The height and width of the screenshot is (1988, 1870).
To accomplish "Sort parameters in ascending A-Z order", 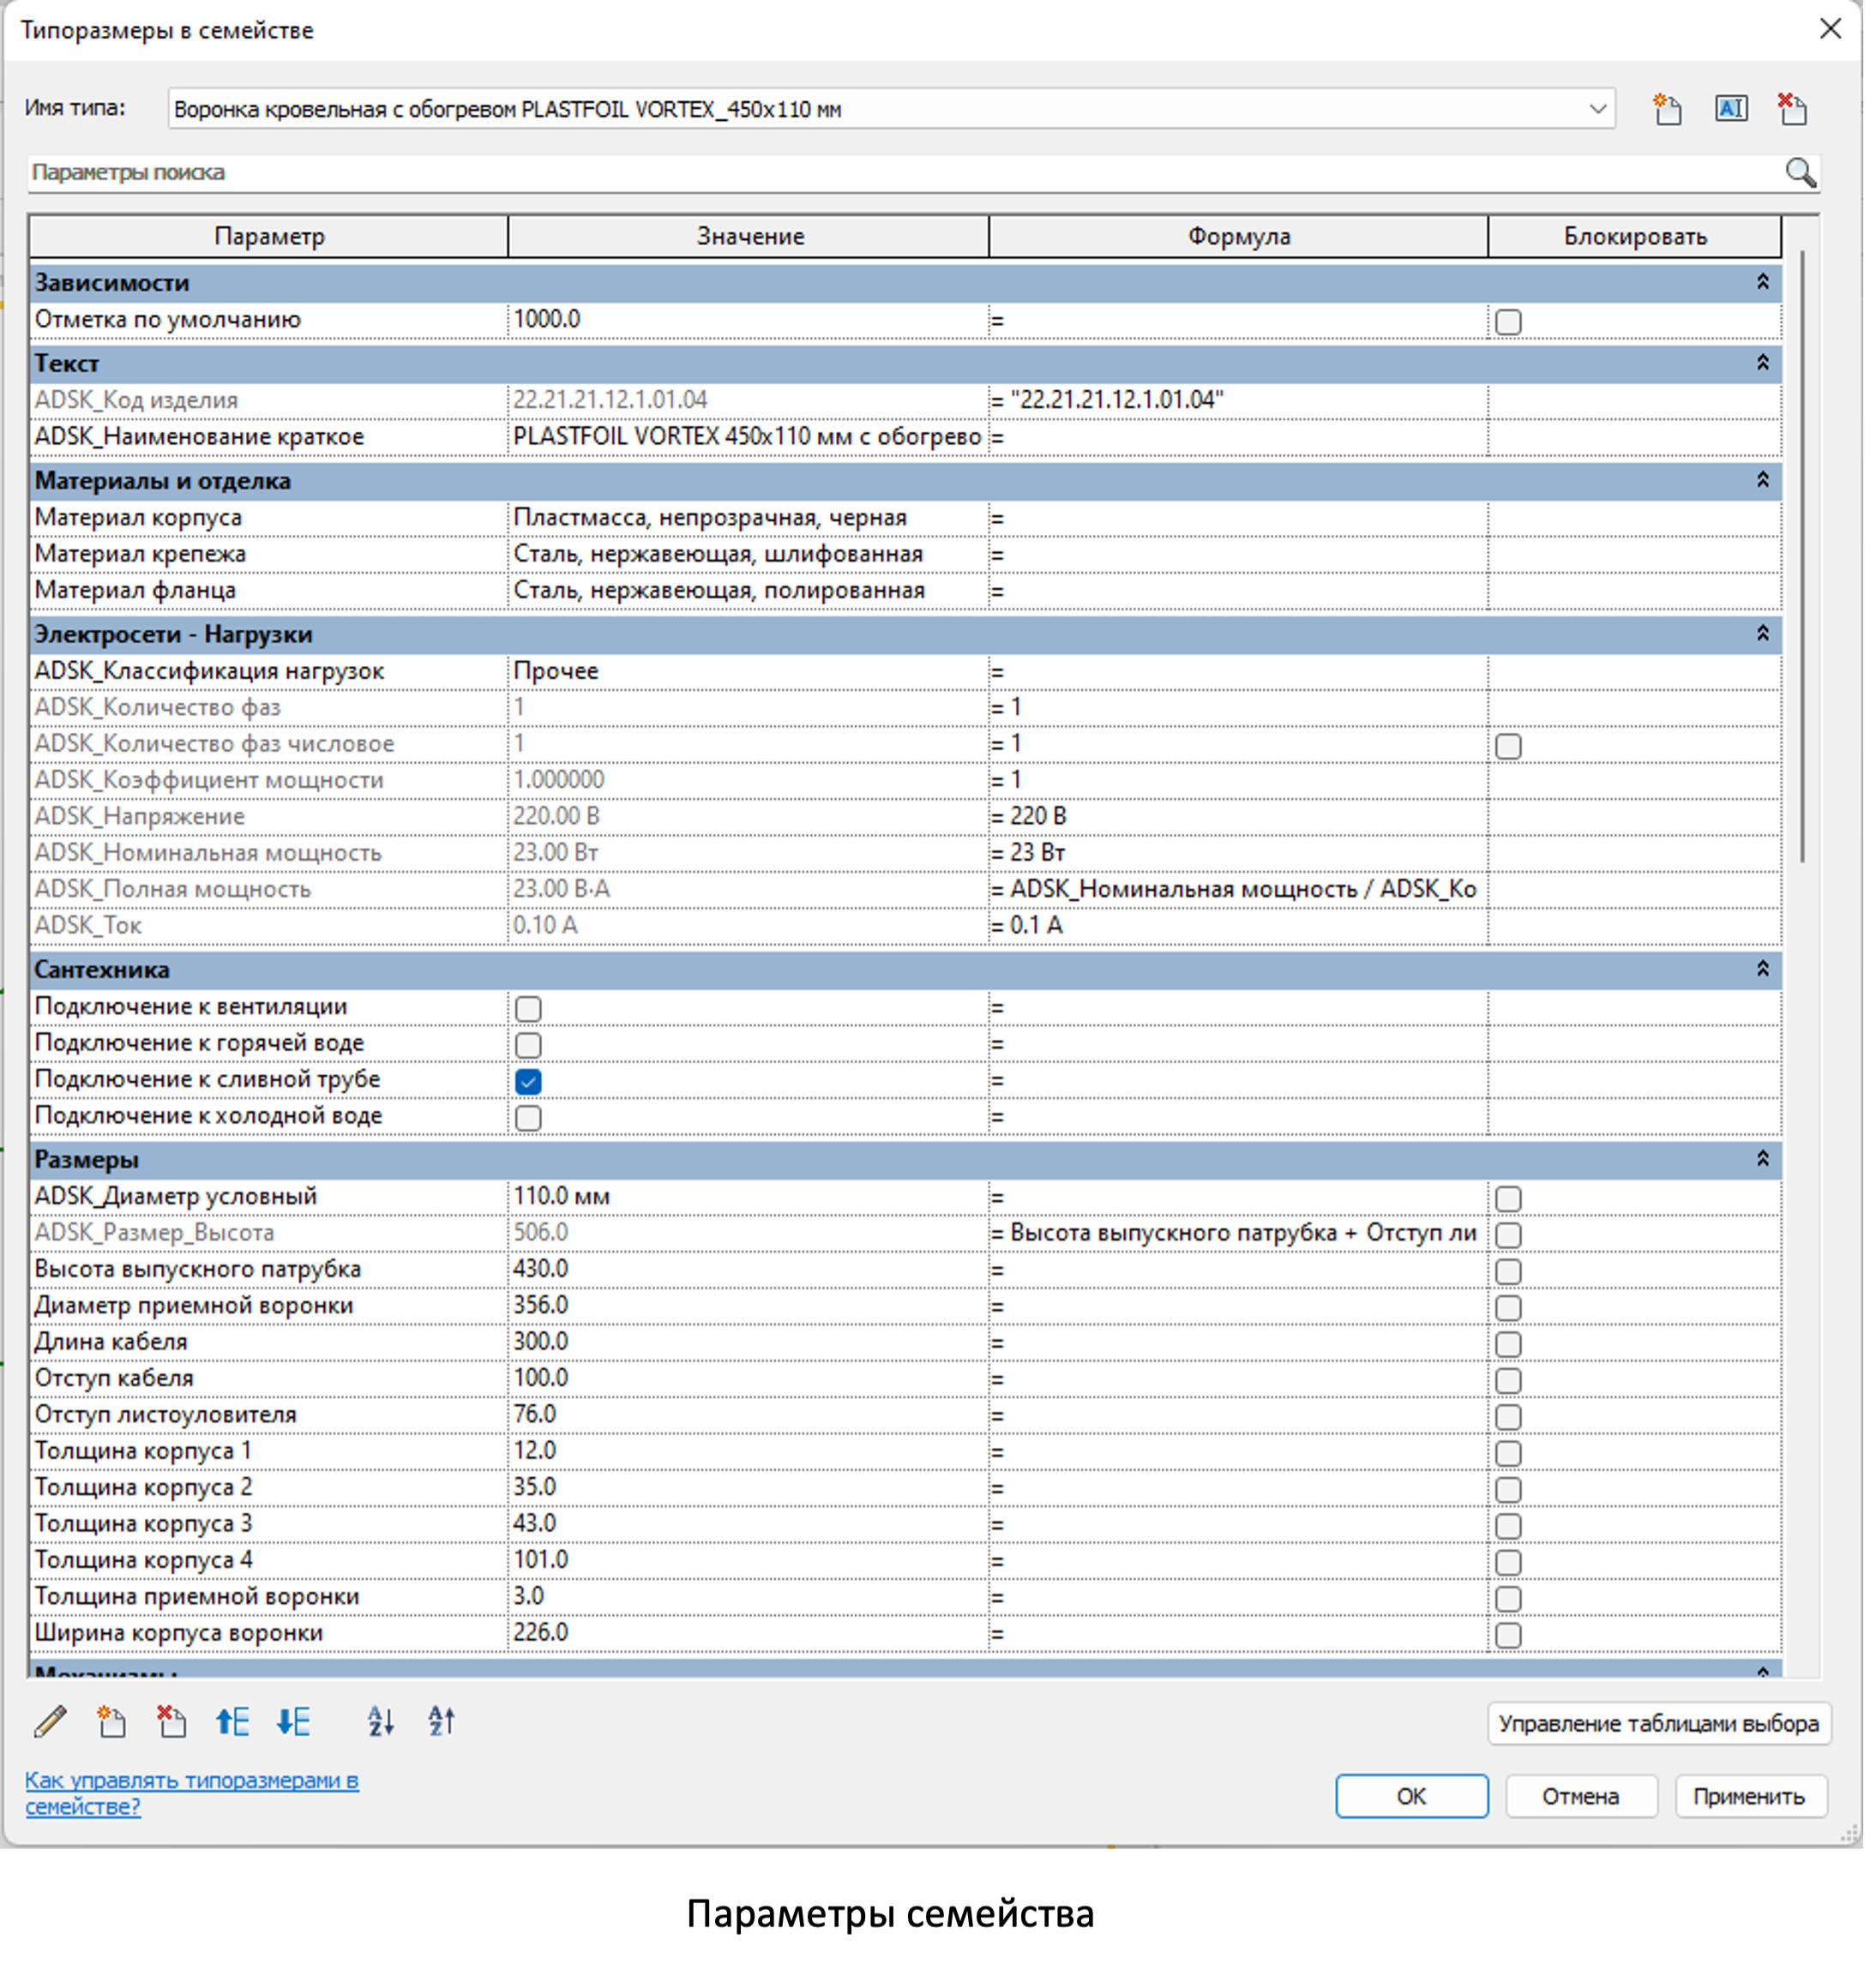I will [x=380, y=1721].
